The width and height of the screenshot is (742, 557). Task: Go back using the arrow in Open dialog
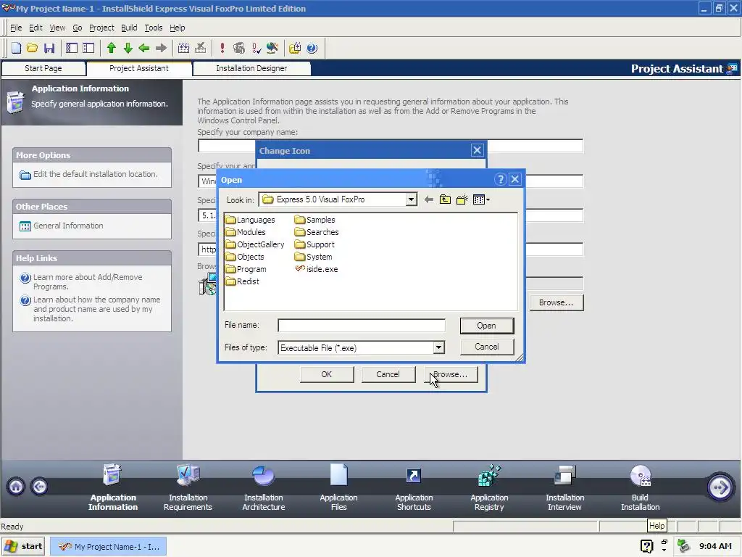[x=429, y=199]
